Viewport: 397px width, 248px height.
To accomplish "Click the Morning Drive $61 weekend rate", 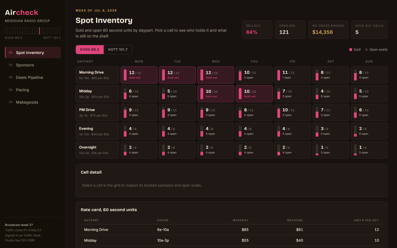I will [x=300, y=230].
